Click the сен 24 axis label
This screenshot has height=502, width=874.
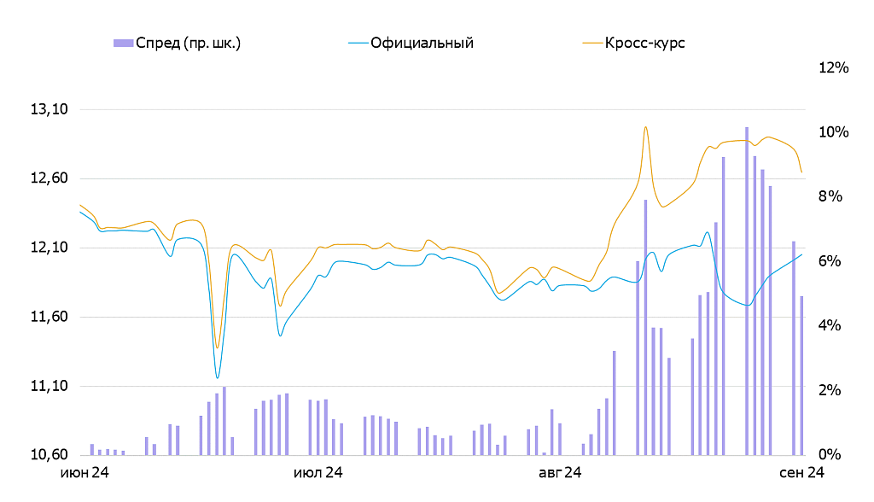802,472
